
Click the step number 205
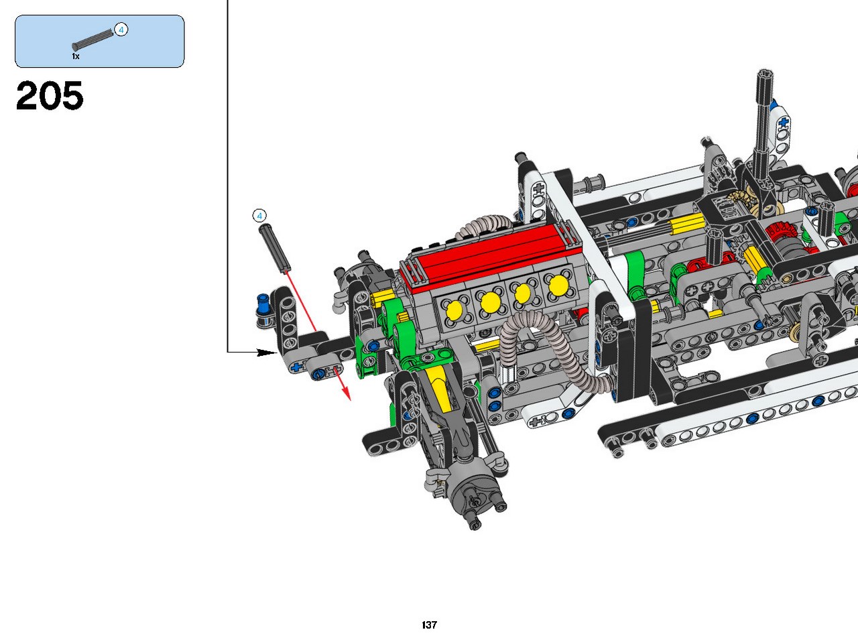click(50, 96)
